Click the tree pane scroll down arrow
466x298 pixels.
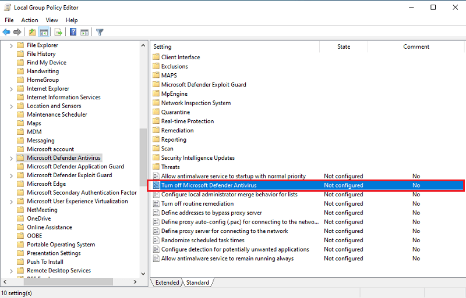coord(143,274)
